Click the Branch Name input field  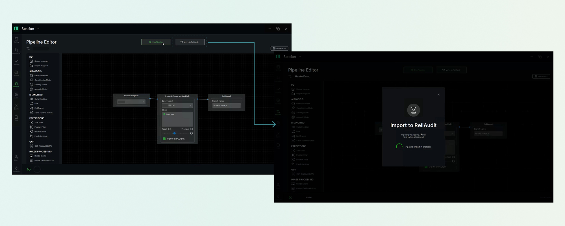[227, 105]
